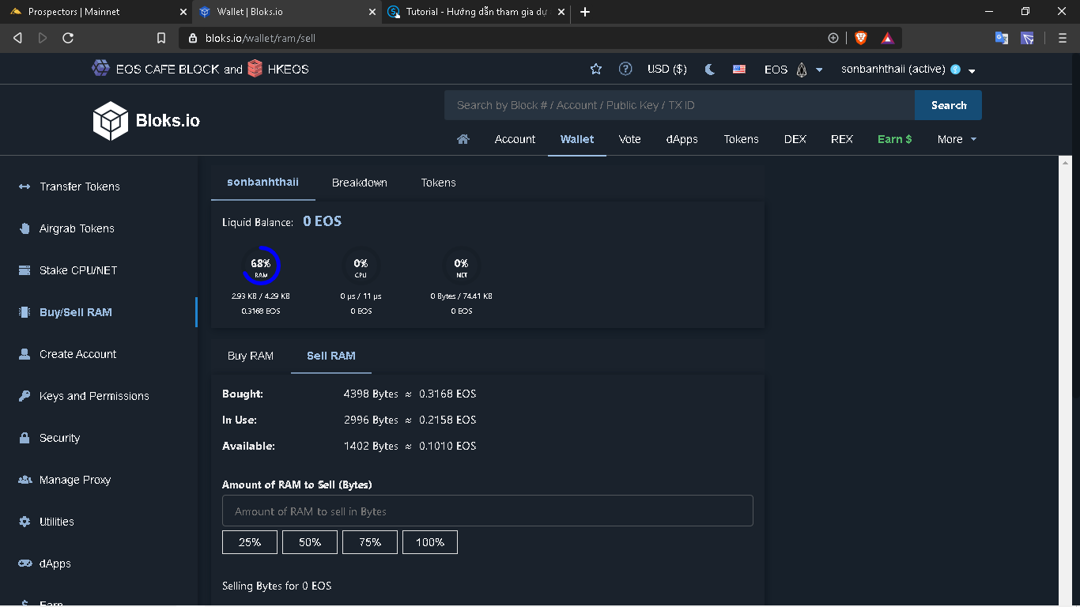The height and width of the screenshot is (607, 1080).
Task: Click the zoom plus icon in address bar
Action: click(x=833, y=38)
